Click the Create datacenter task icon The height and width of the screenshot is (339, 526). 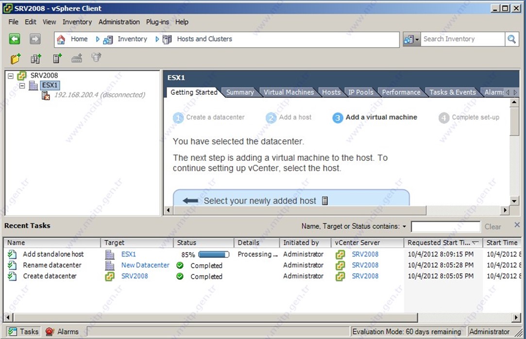pos(12,277)
